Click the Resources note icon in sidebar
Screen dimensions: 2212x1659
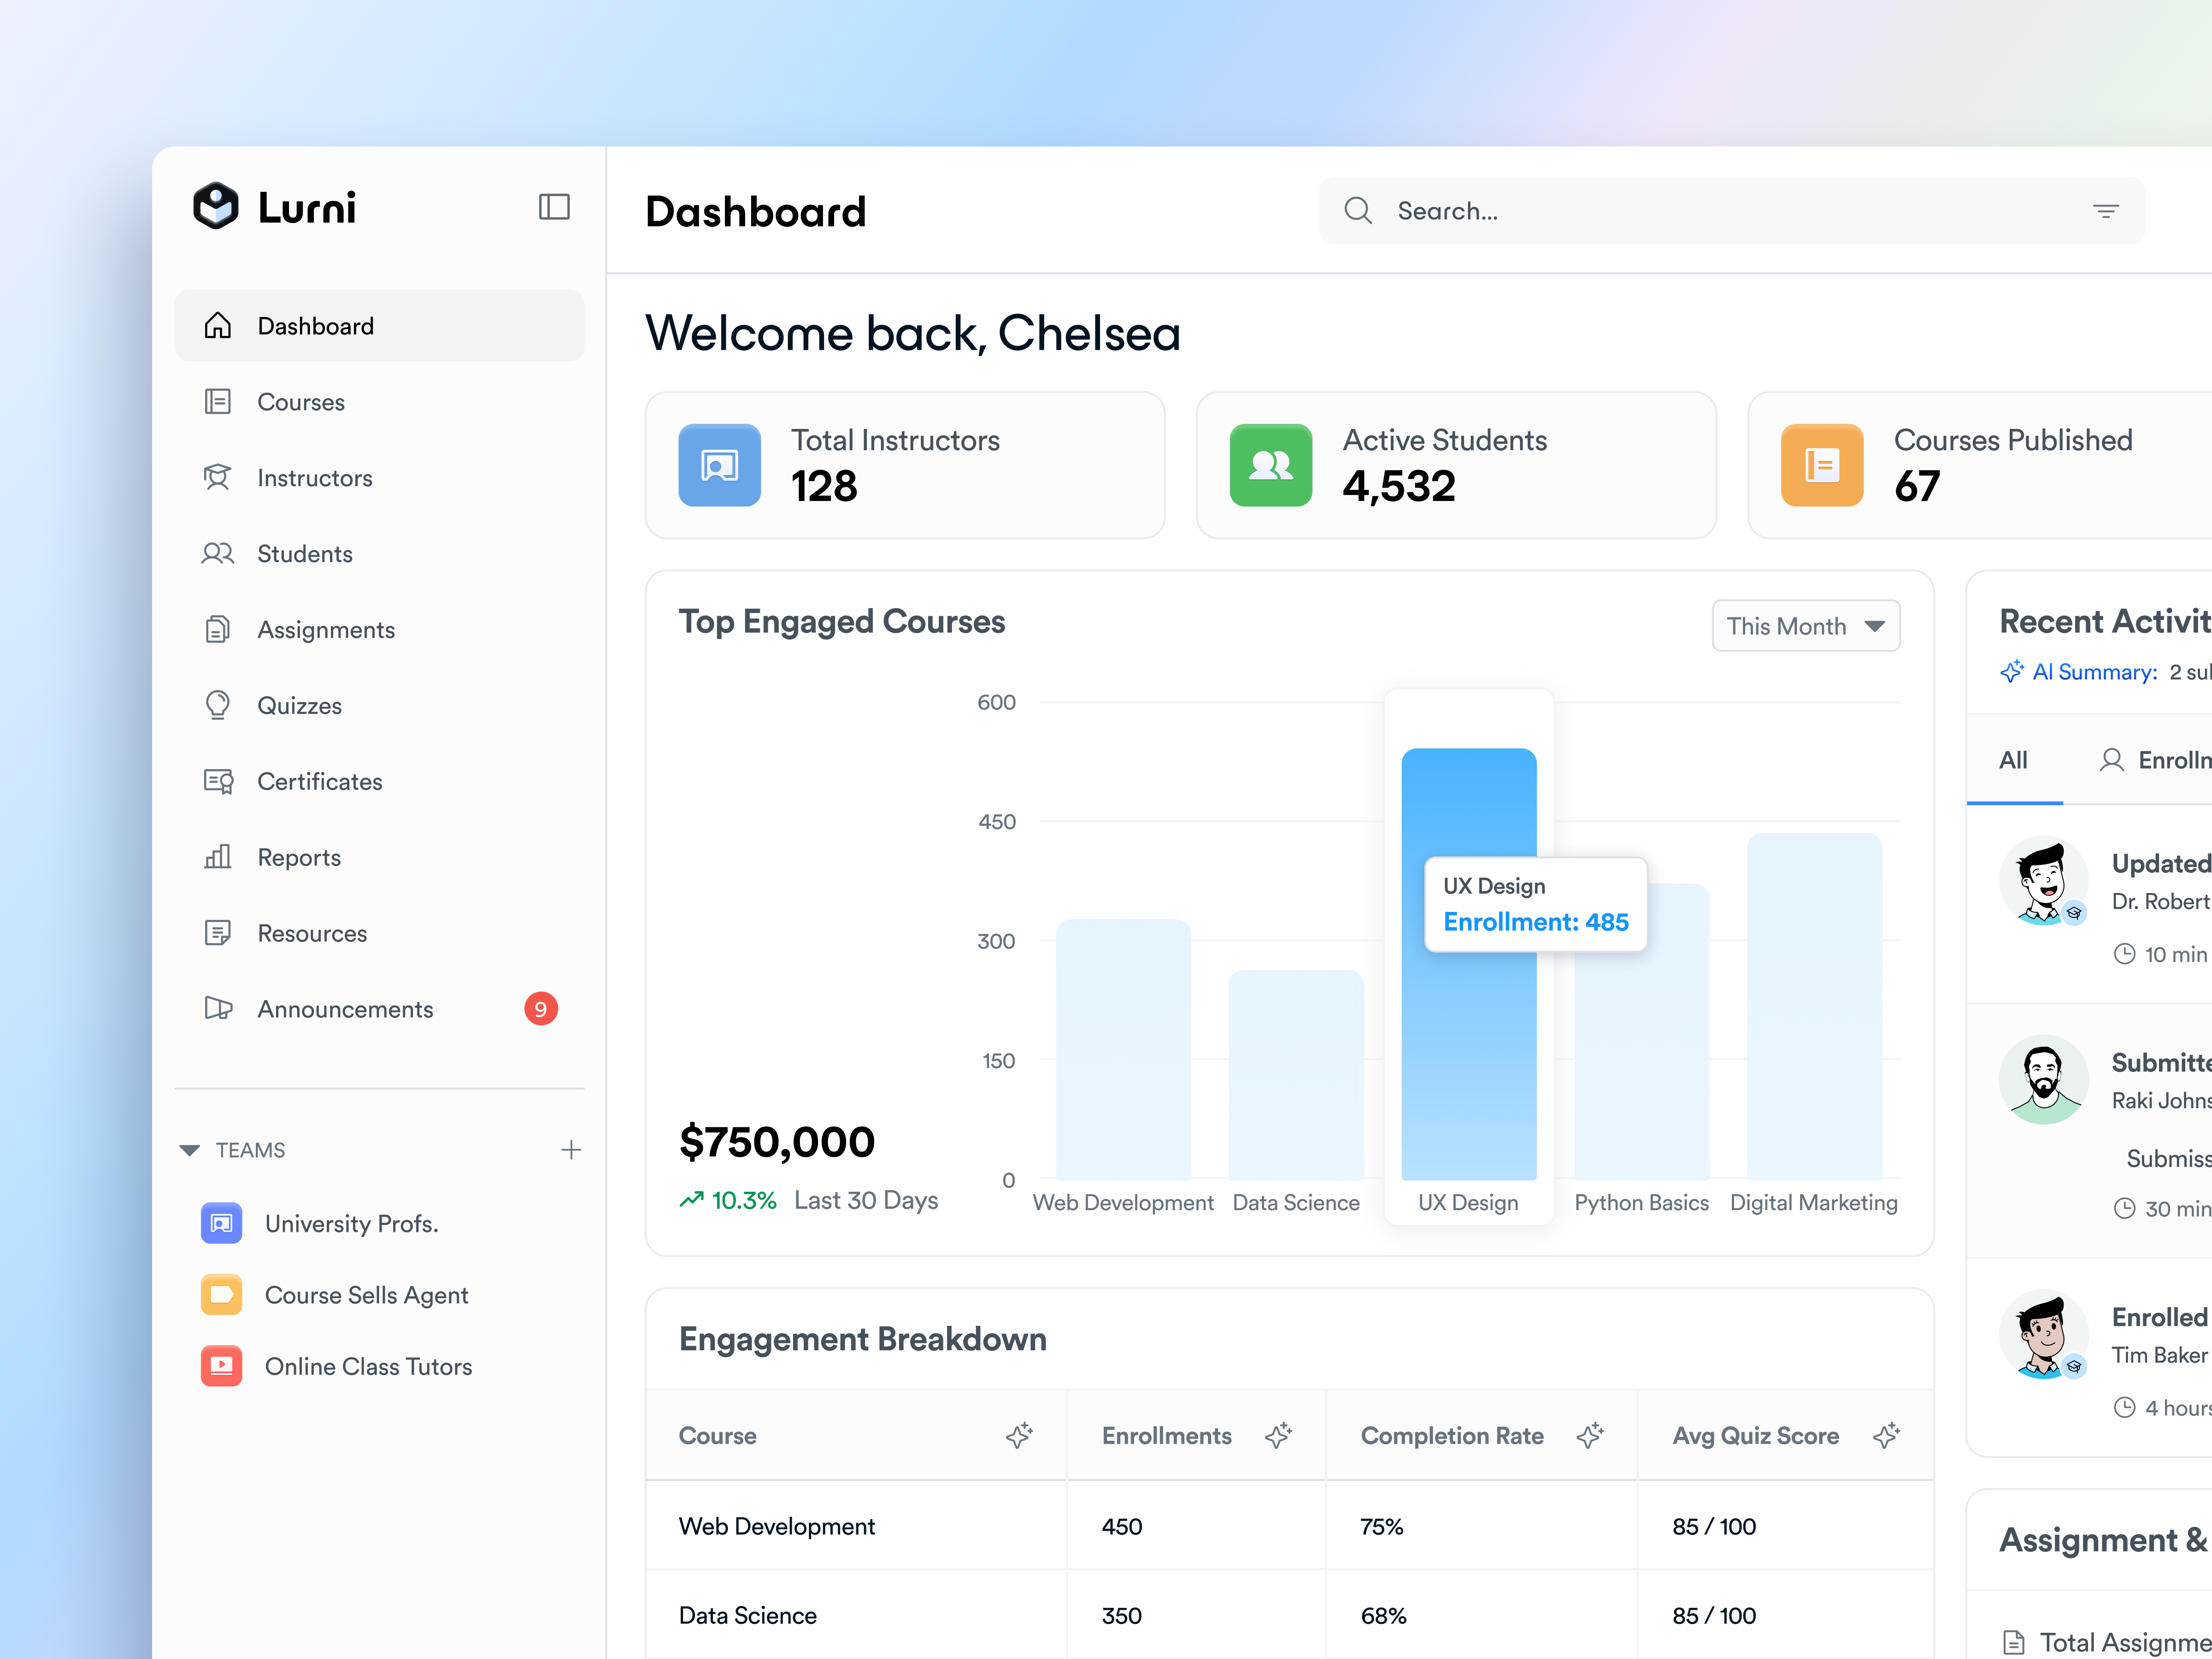click(x=217, y=933)
